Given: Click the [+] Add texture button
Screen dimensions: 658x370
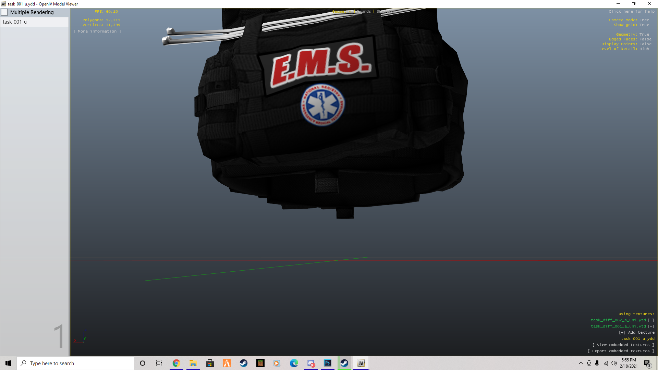Looking at the screenshot, I should 636,332.
